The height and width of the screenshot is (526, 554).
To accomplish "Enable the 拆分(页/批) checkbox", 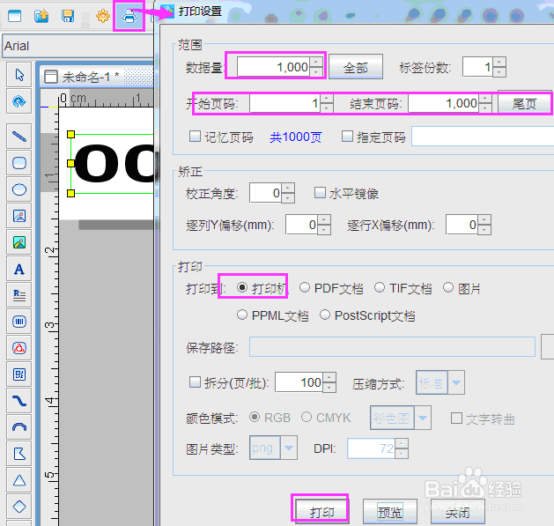I will (x=195, y=382).
